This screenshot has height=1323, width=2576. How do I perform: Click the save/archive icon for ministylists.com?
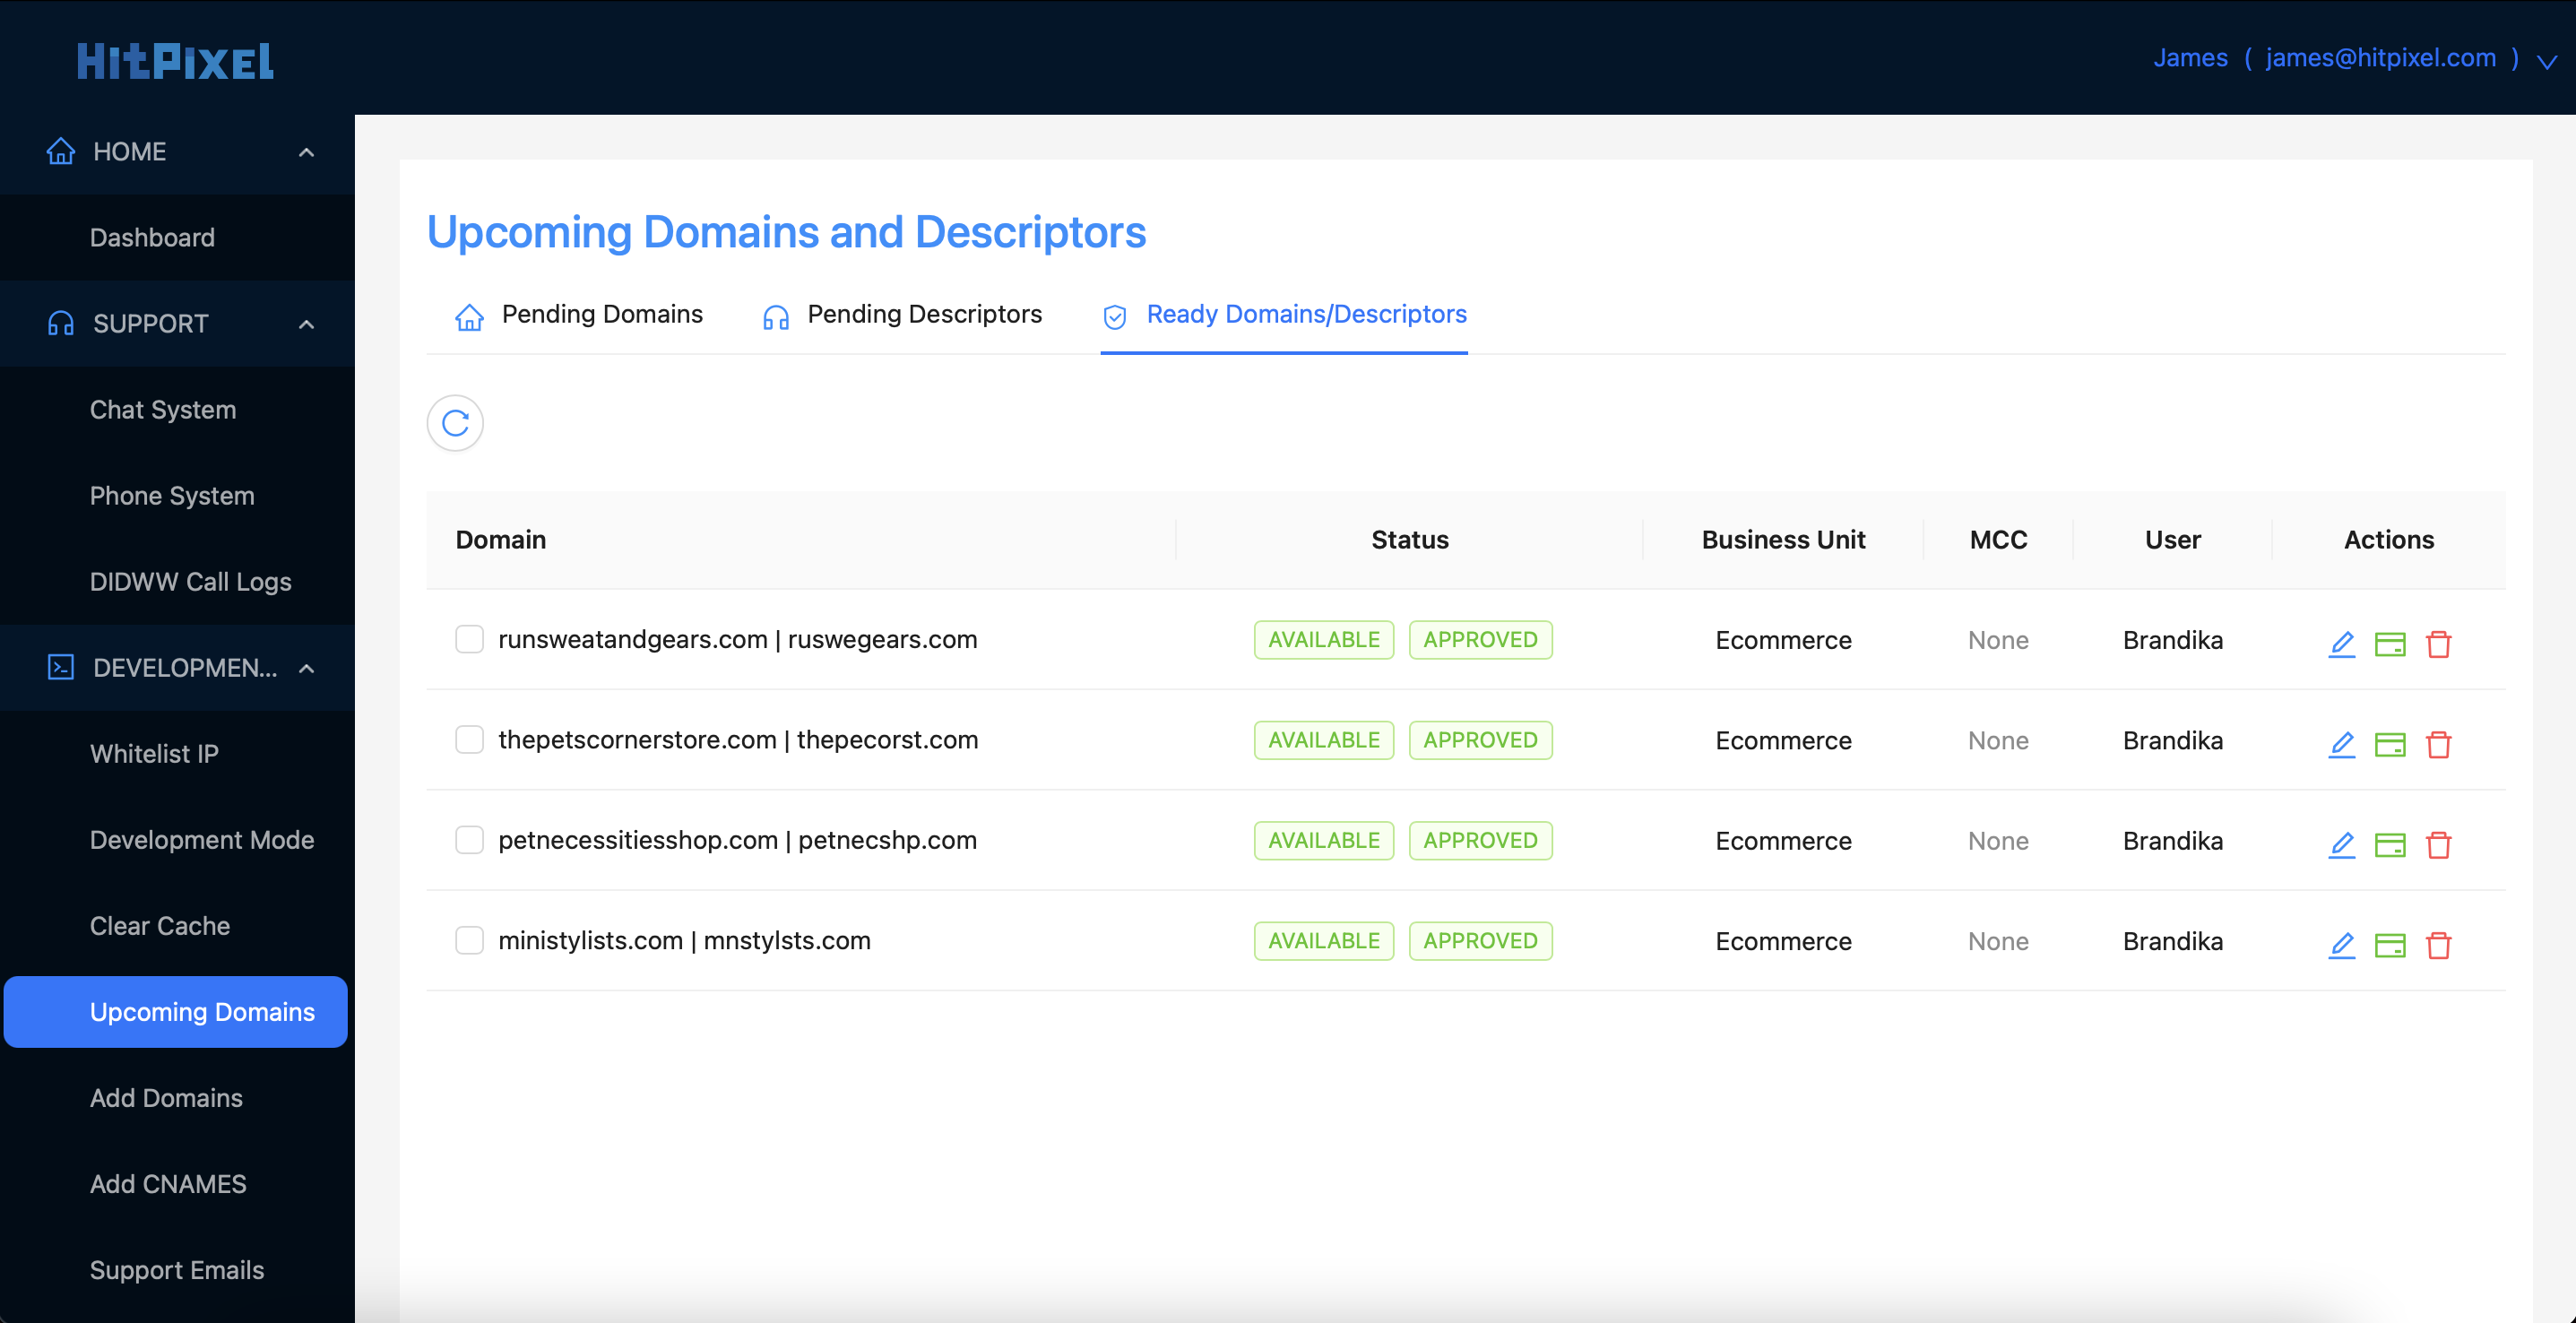click(x=2390, y=942)
